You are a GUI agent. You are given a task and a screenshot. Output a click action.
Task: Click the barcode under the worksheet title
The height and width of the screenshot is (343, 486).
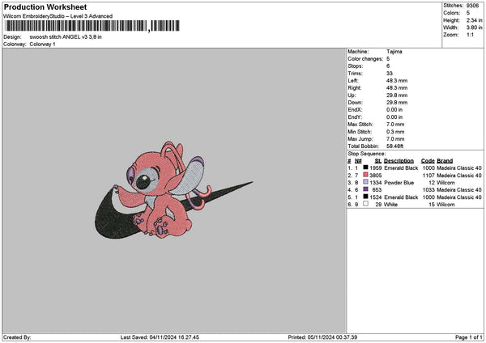pos(92,26)
